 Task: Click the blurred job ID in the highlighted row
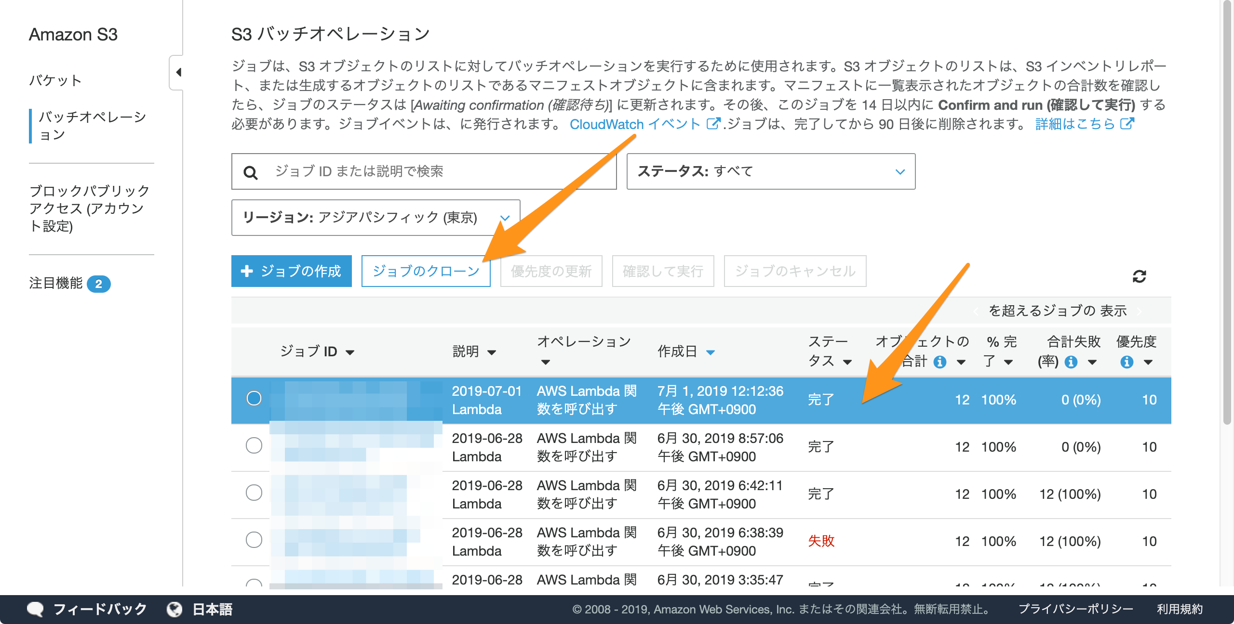coord(356,400)
